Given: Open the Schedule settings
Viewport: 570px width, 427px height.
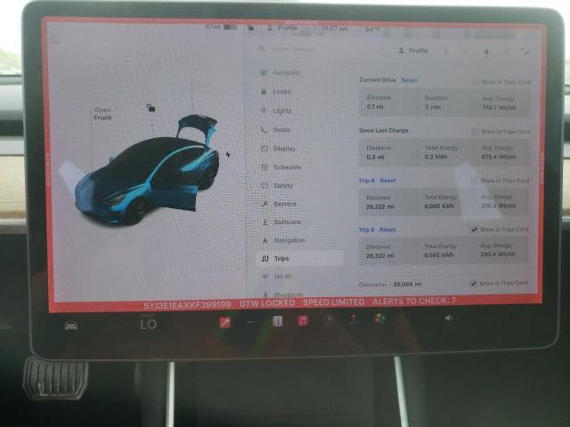Looking at the screenshot, I should click(x=281, y=167).
